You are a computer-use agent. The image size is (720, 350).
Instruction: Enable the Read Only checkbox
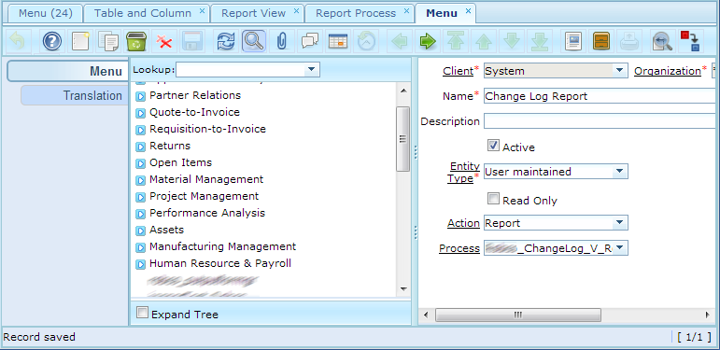493,199
